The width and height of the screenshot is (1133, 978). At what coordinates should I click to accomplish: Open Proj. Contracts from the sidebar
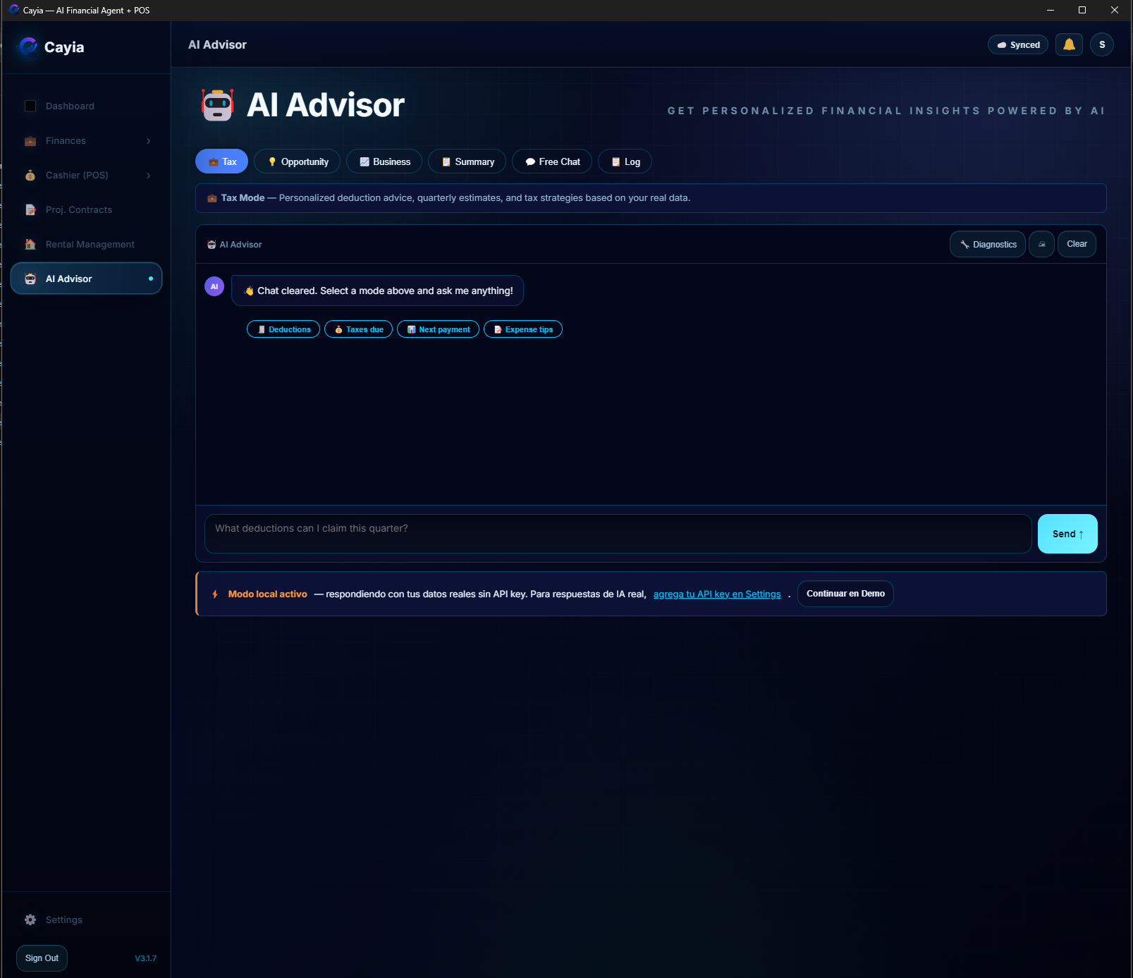[86, 209]
